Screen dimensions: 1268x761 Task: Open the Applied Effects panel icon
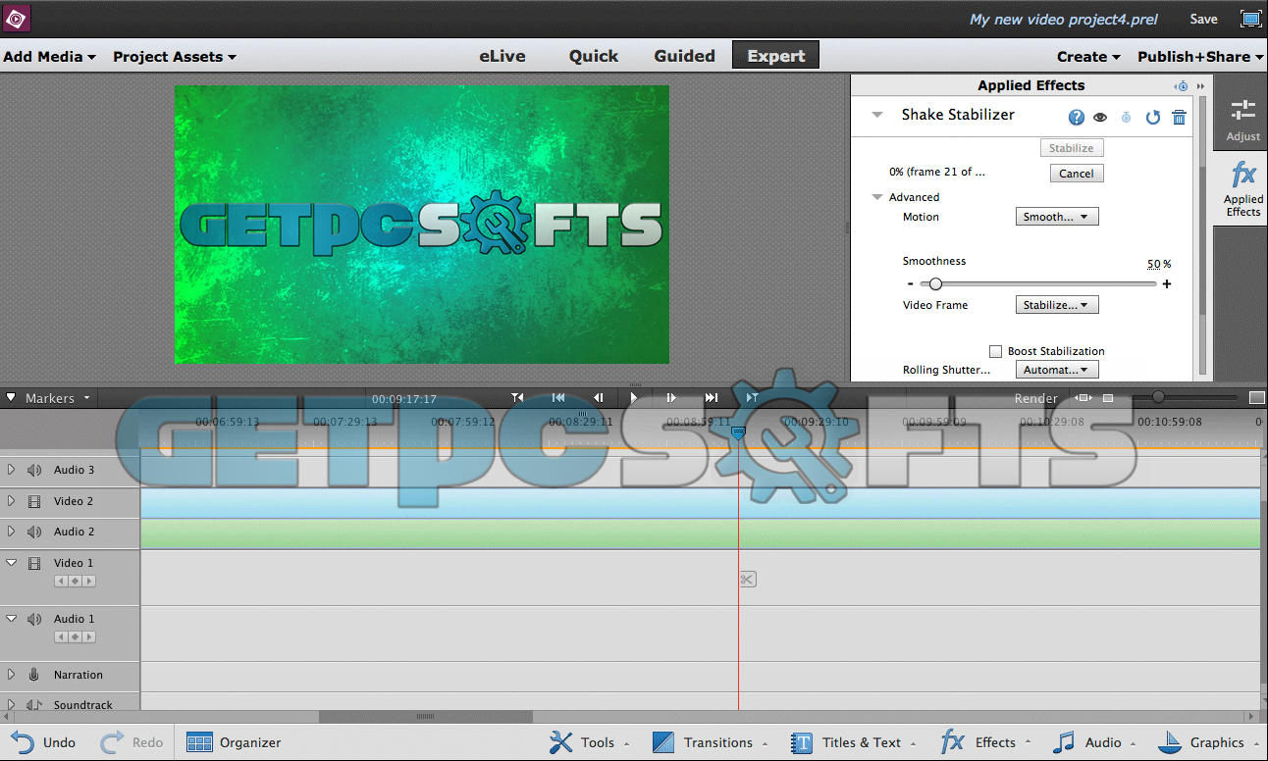tap(1243, 190)
